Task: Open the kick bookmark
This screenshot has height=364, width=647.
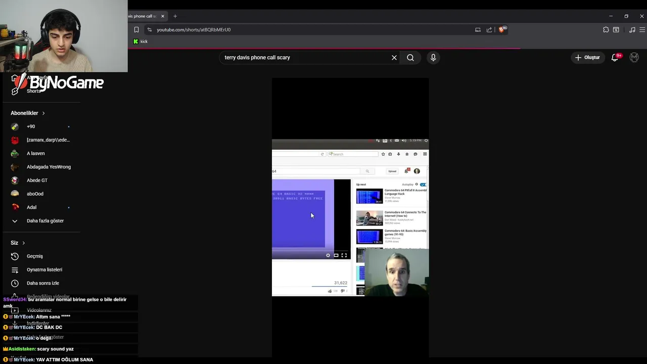Action: (x=141, y=41)
